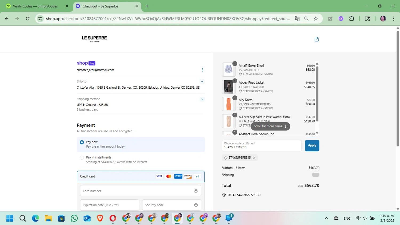Open the tab search side panel icon
Viewport: 400px width, 225px height.
pos(367,19)
